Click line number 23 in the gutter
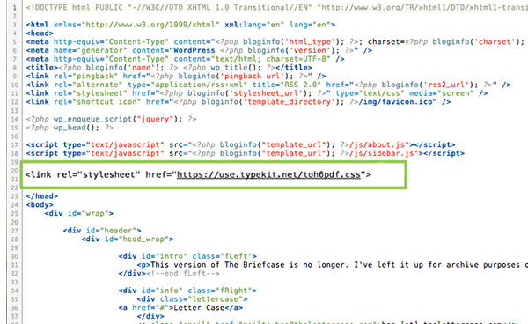Viewport: 528px width, 324px height. [x=14, y=196]
